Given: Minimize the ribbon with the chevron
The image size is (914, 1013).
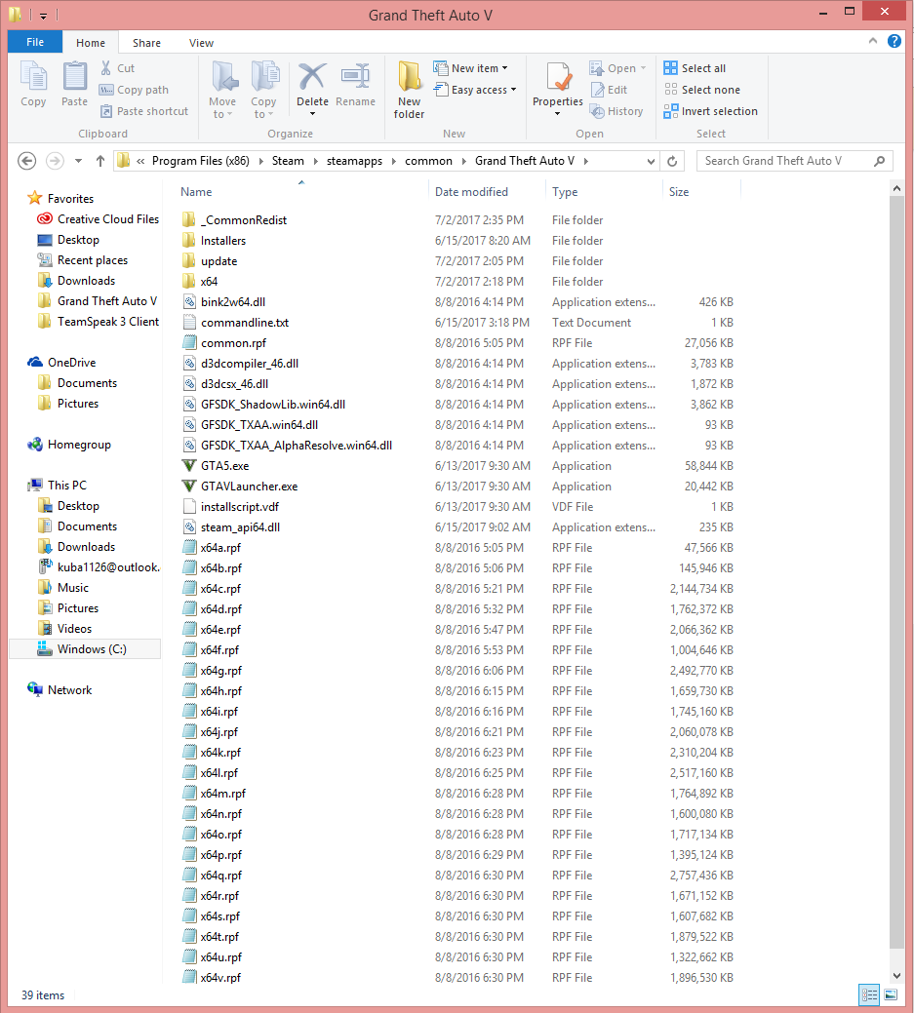Looking at the screenshot, I should pyautogui.click(x=873, y=41).
